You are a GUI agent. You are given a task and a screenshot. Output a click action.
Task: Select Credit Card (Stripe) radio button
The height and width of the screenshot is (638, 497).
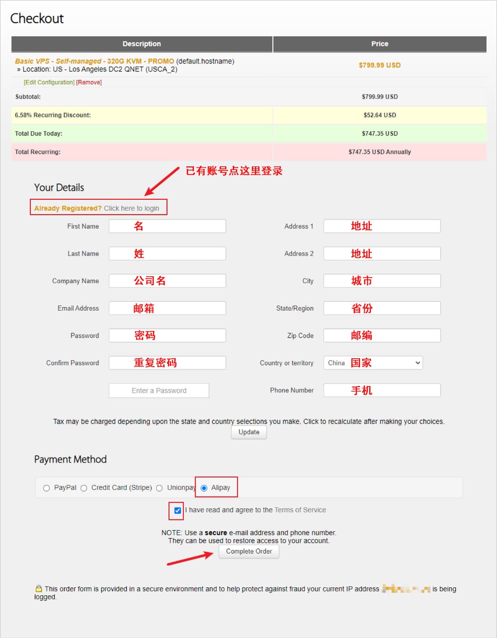pyautogui.click(x=83, y=488)
